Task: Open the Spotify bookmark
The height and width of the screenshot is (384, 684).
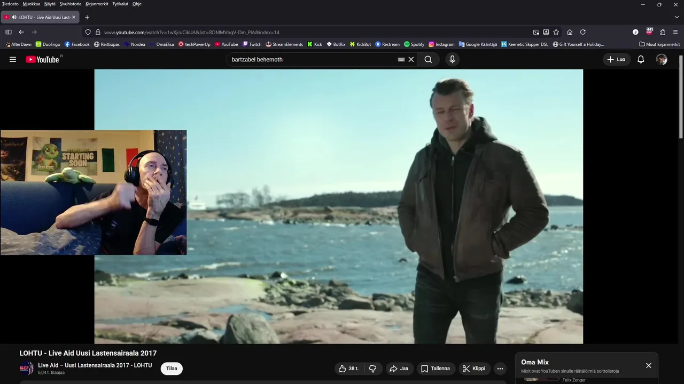Action: 414,44
